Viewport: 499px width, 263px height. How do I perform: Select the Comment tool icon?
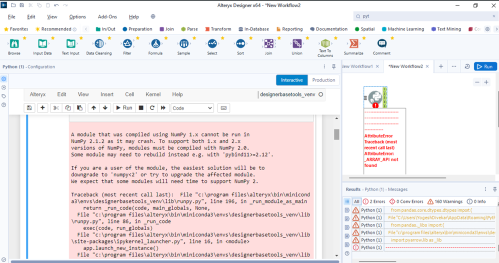pos(381,43)
